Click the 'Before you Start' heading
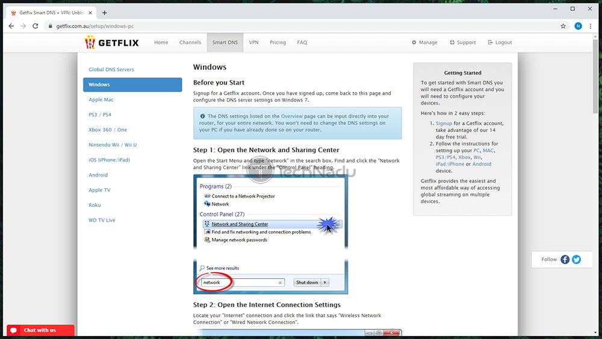This screenshot has height=339, width=602. 219,82
